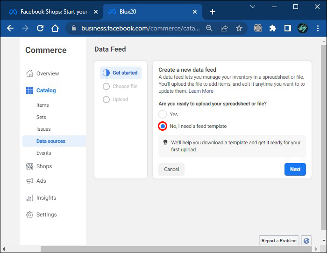Click the browser address bar URL

[140, 28]
